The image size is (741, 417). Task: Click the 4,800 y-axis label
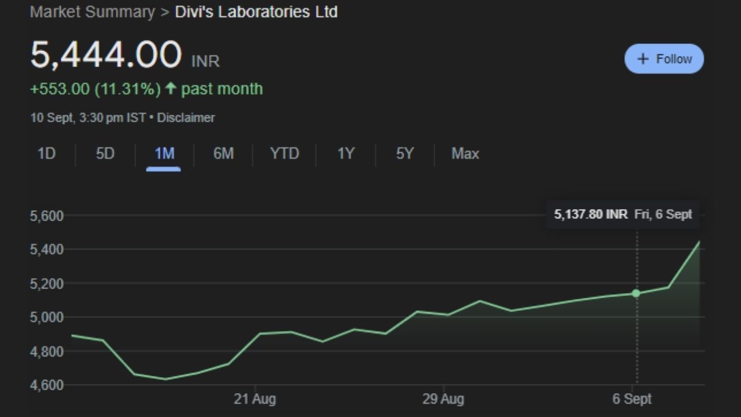click(x=46, y=352)
